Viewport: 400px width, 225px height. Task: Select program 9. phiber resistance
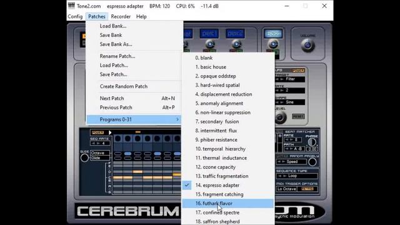[228, 140]
